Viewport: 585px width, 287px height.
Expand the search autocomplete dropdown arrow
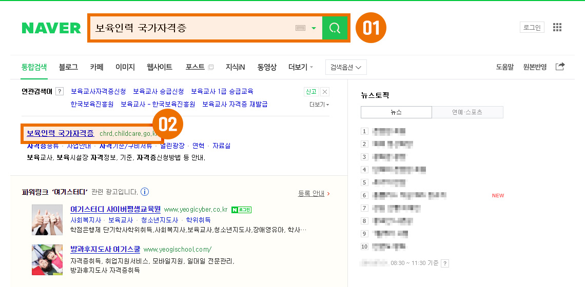click(314, 28)
